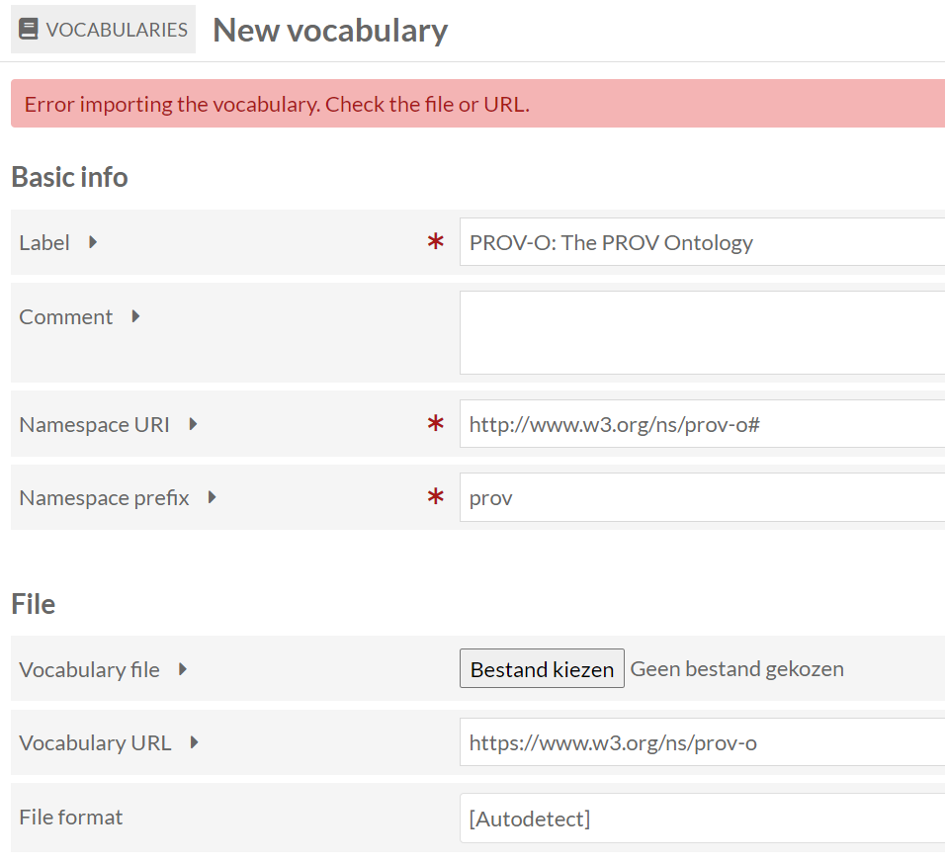Click the Bestand kiezen file button
This screenshot has width=945, height=863.
pyautogui.click(x=542, y=668)
